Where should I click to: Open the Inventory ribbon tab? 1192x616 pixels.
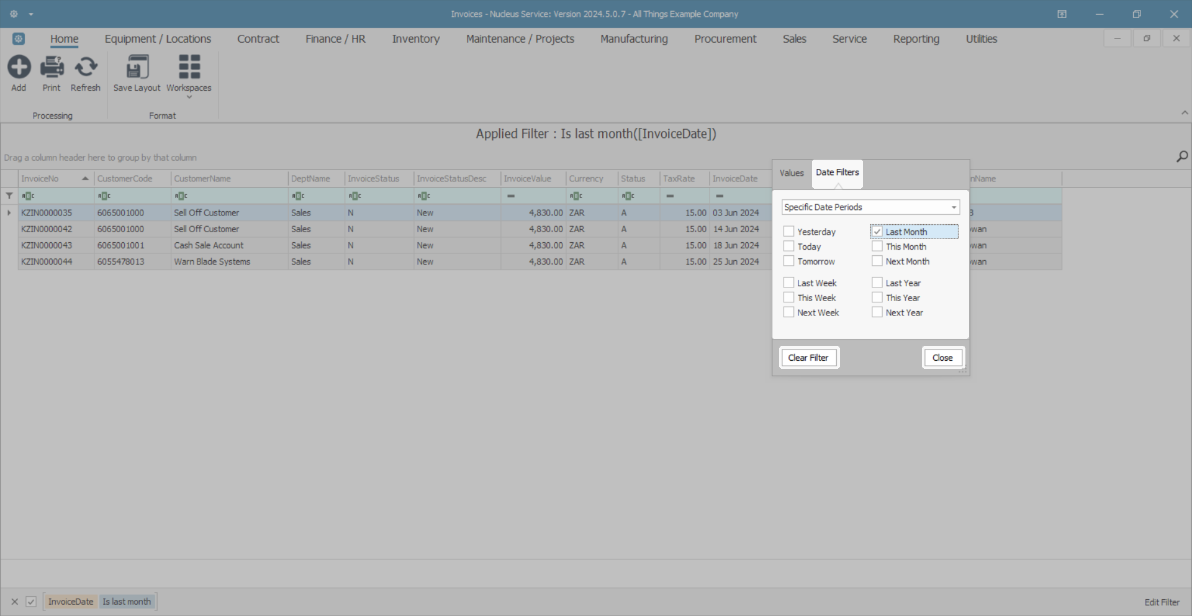coord(416,39)
